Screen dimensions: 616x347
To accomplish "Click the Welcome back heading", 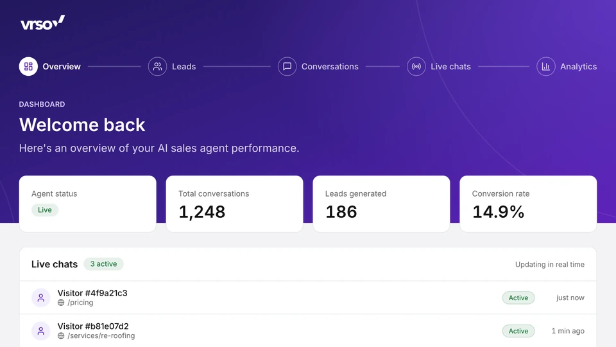I will tap(82, 125).
